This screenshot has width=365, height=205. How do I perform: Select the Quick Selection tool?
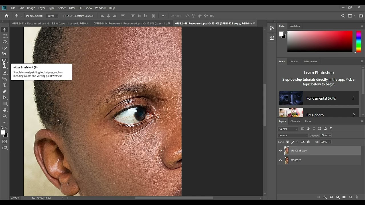(x=5, y=48)
